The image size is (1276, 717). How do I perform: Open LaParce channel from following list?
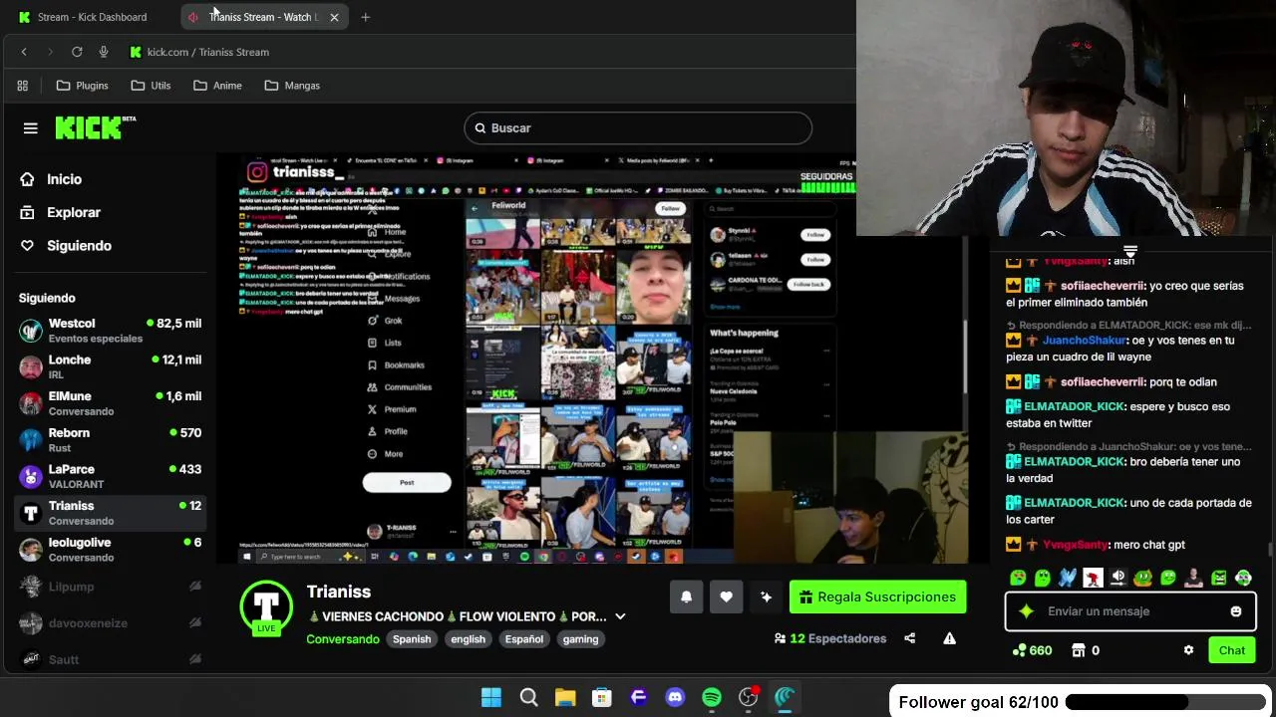(x=110, y=476)
